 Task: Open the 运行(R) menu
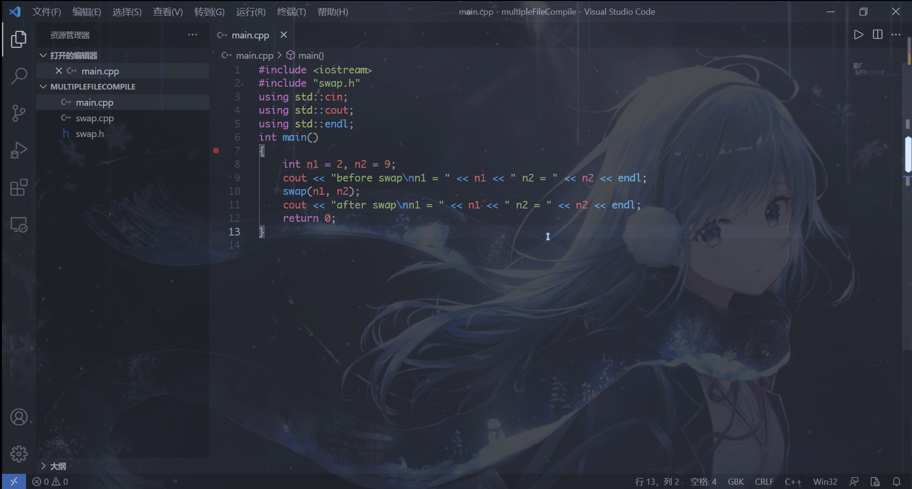pyautogui.click(x=251, y=12)
